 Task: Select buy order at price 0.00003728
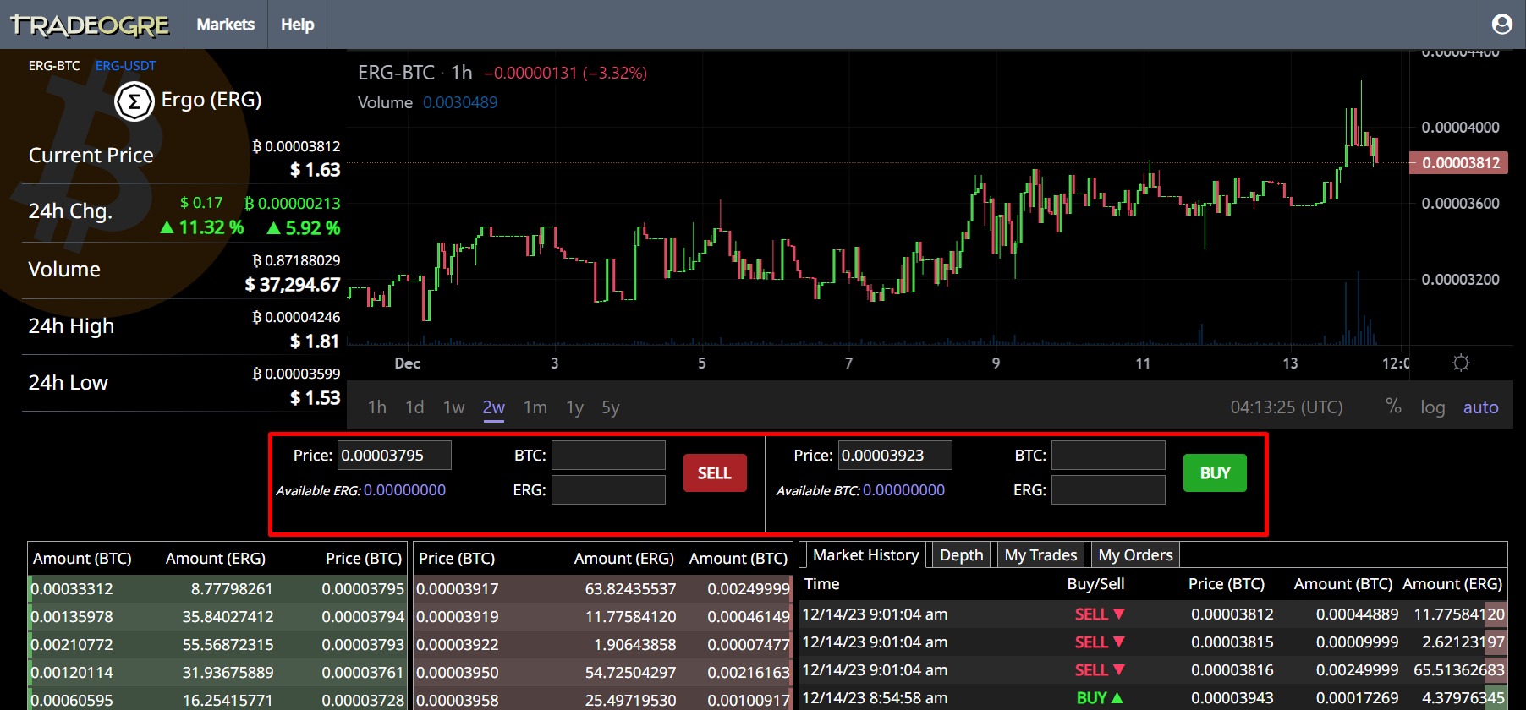(x=217, y=699)
